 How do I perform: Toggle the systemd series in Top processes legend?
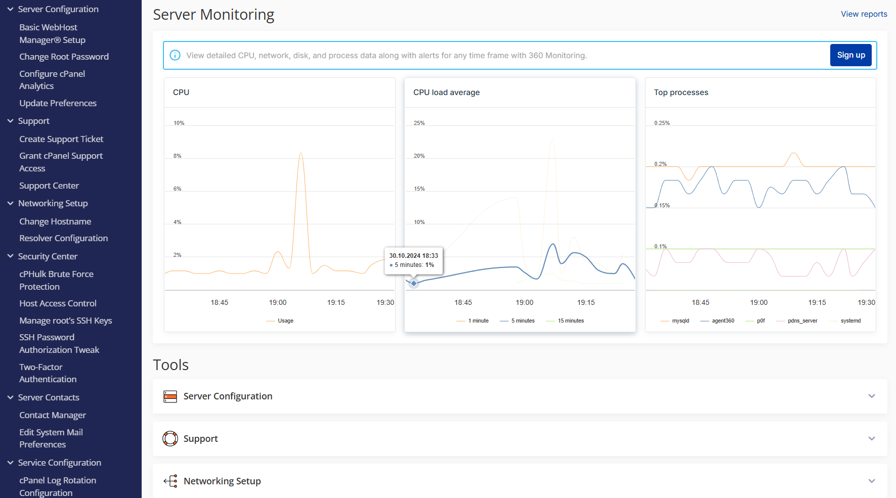845,320
